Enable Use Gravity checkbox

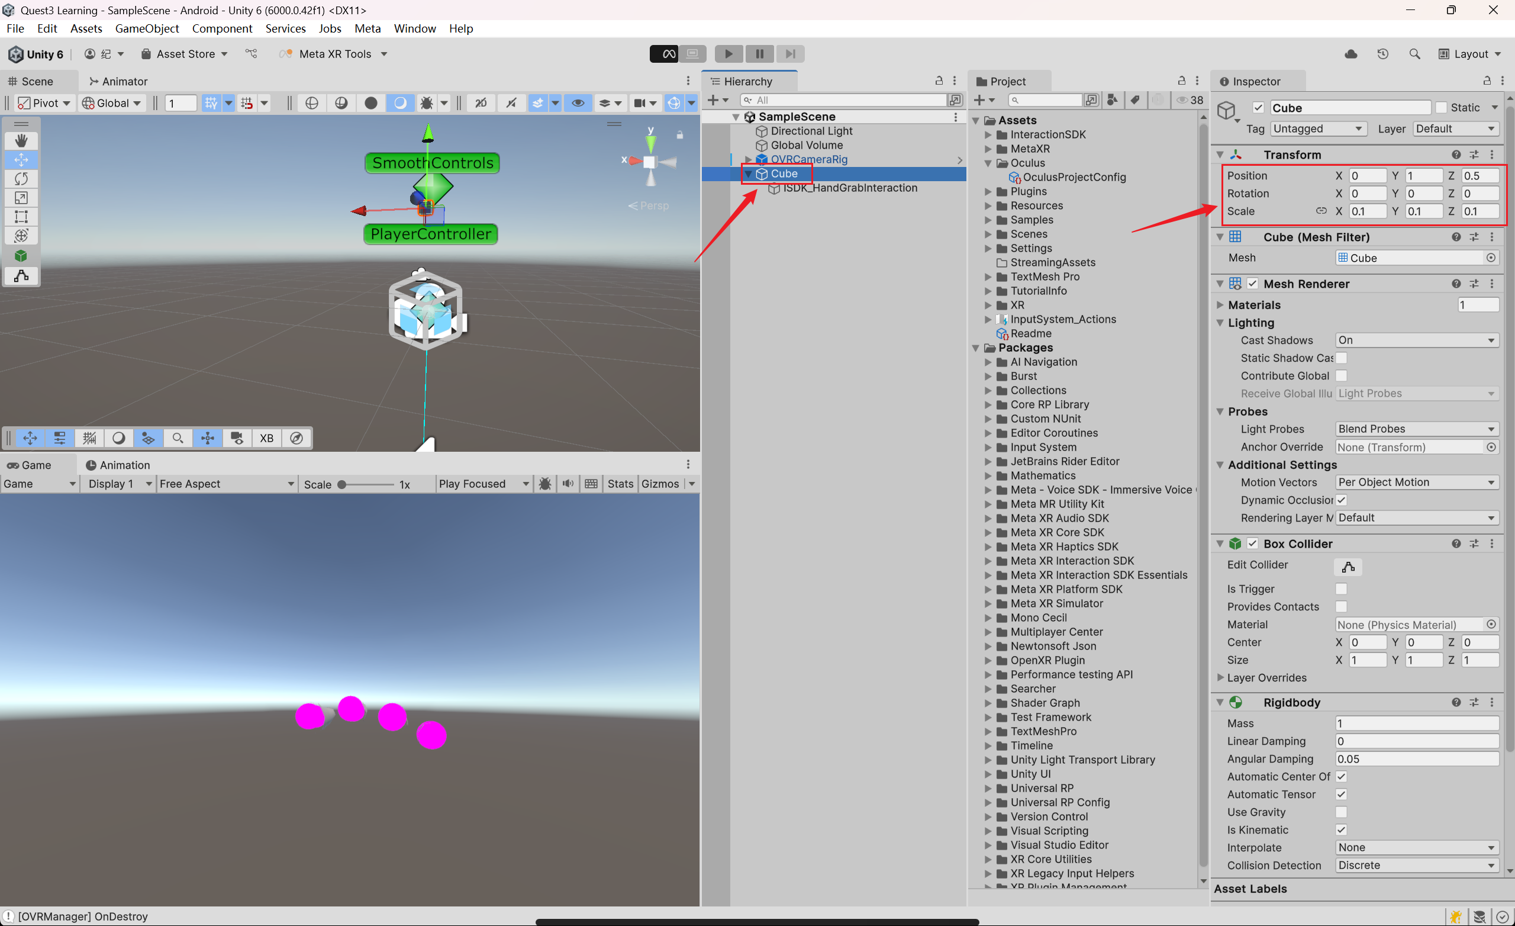point(1342,813)
